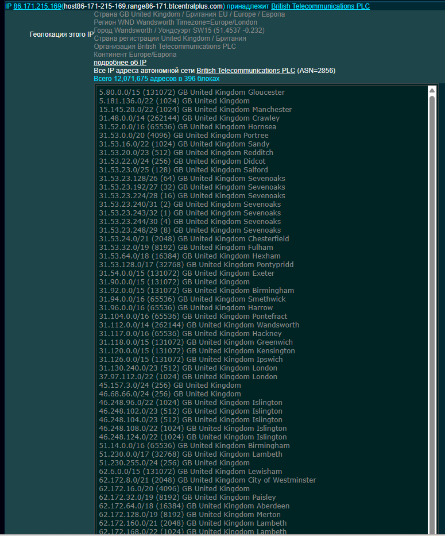The width and height of the screenshot is (445, 536).
Task: Select row 5.181.136.0/22 (1024)
Action: point(175,101)
